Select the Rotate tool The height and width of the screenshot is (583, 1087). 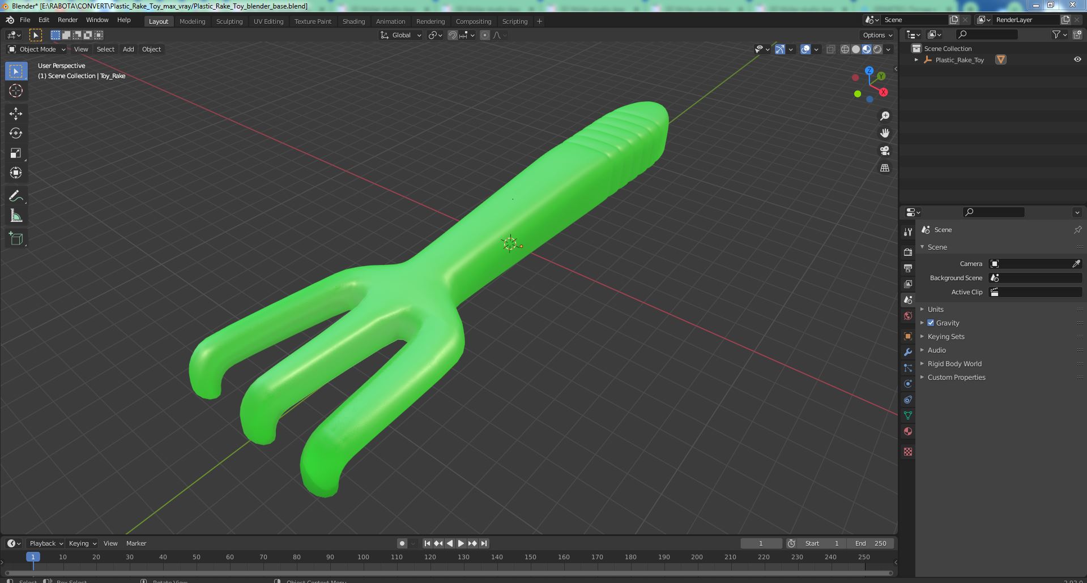16,133
